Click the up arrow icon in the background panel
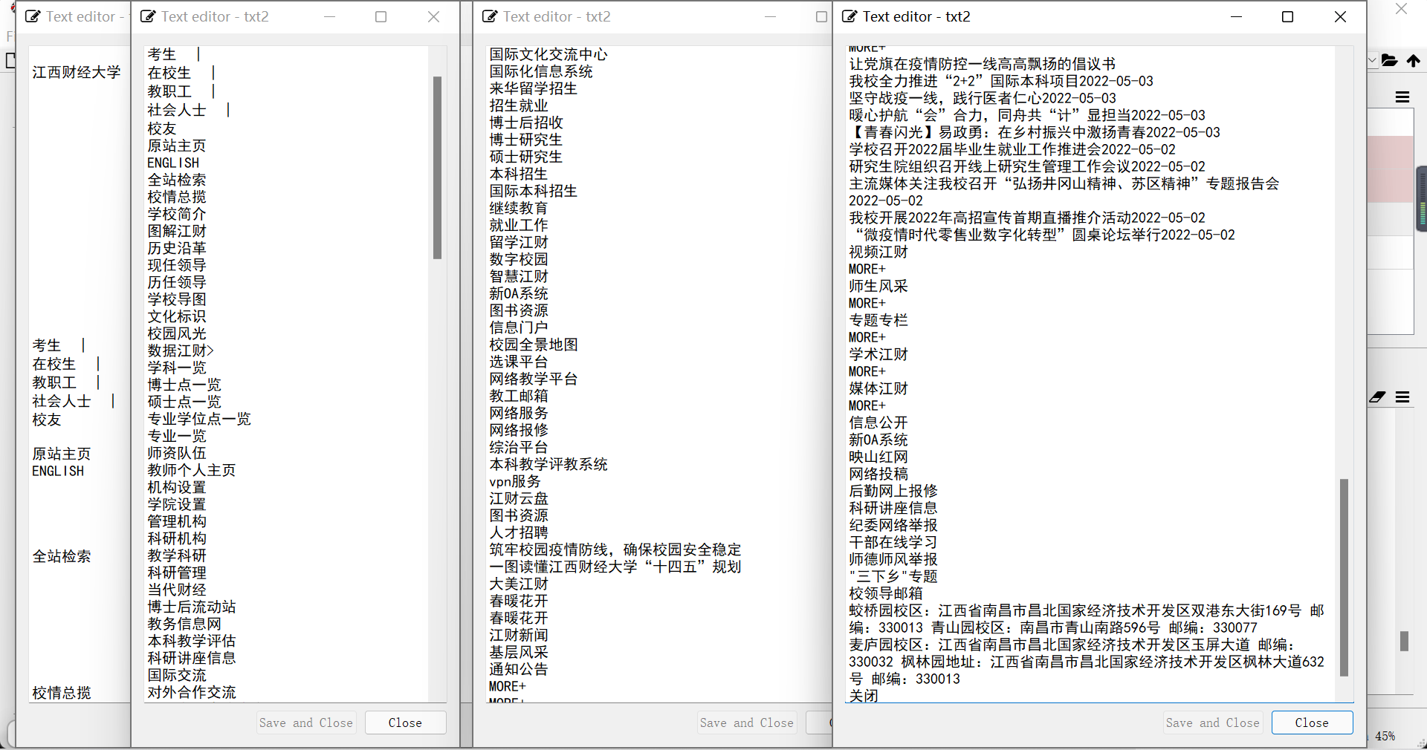This screenshot has width=1427, height=750. tap(1413, 61)
